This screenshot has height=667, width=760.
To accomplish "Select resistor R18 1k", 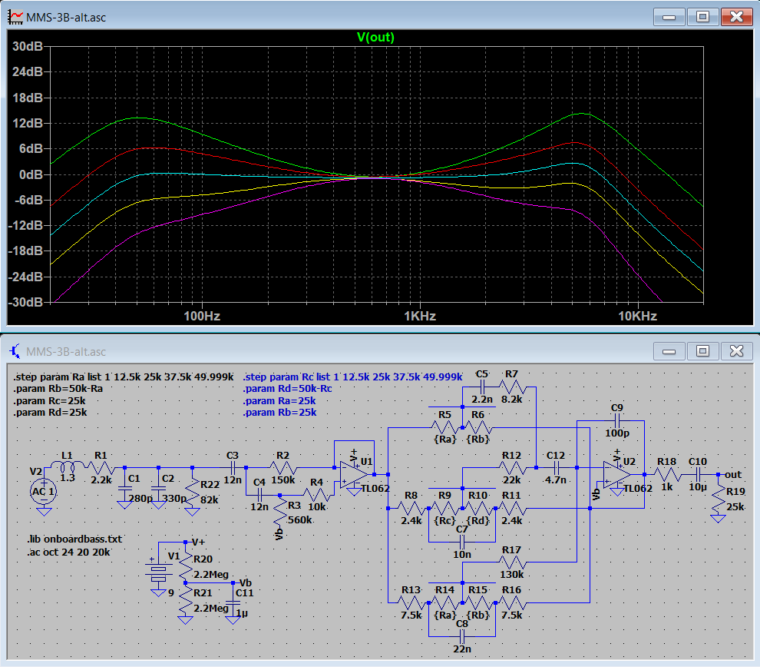I will pyautogui.click(x=667, y=474).
